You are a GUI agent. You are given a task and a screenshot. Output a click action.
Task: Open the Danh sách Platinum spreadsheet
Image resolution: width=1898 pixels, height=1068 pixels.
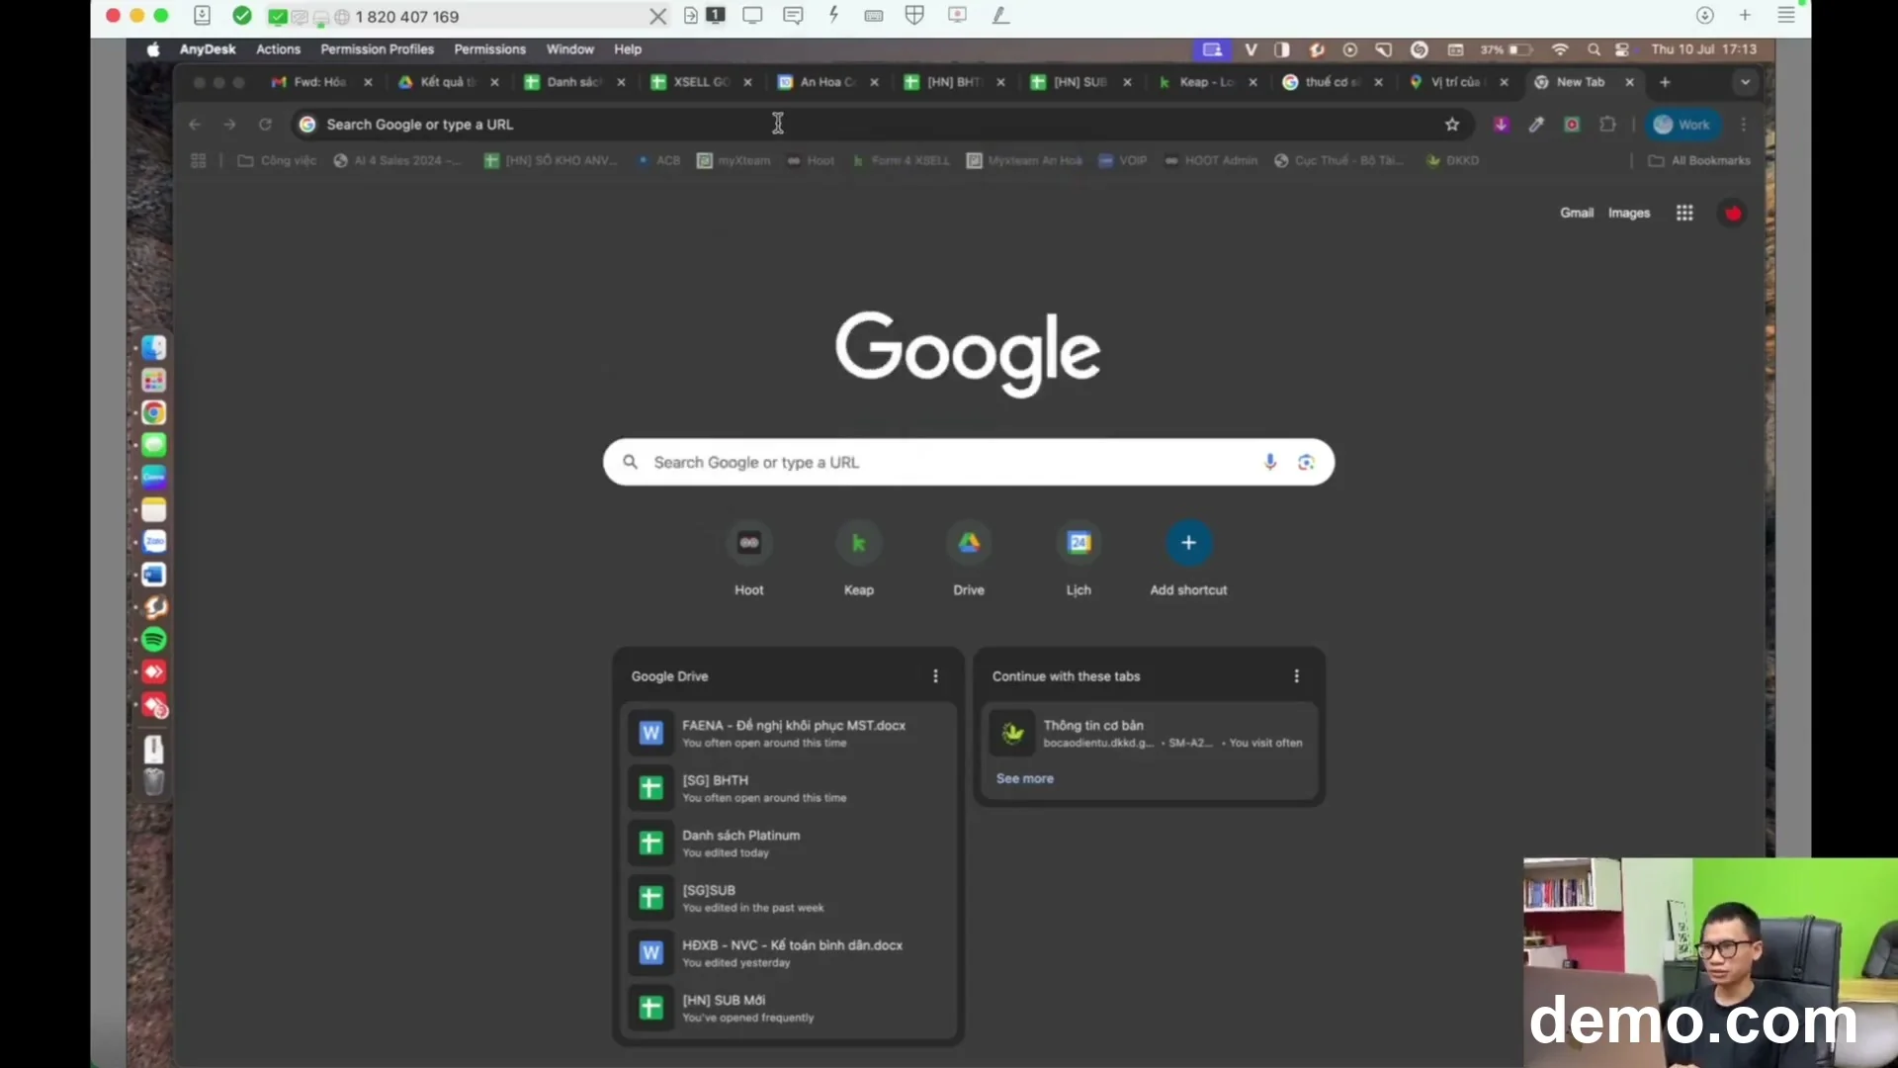(789, 843)
